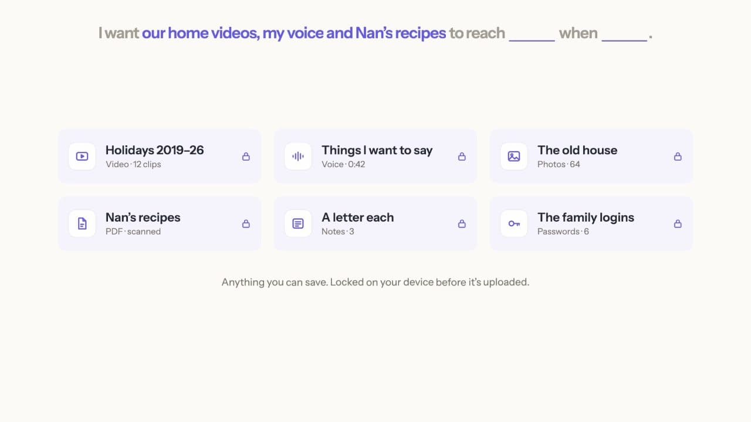Screen dimensions: 751x422
Task: Click 'Notes · 3' subtitle
Action: click(x=338, y=232)
